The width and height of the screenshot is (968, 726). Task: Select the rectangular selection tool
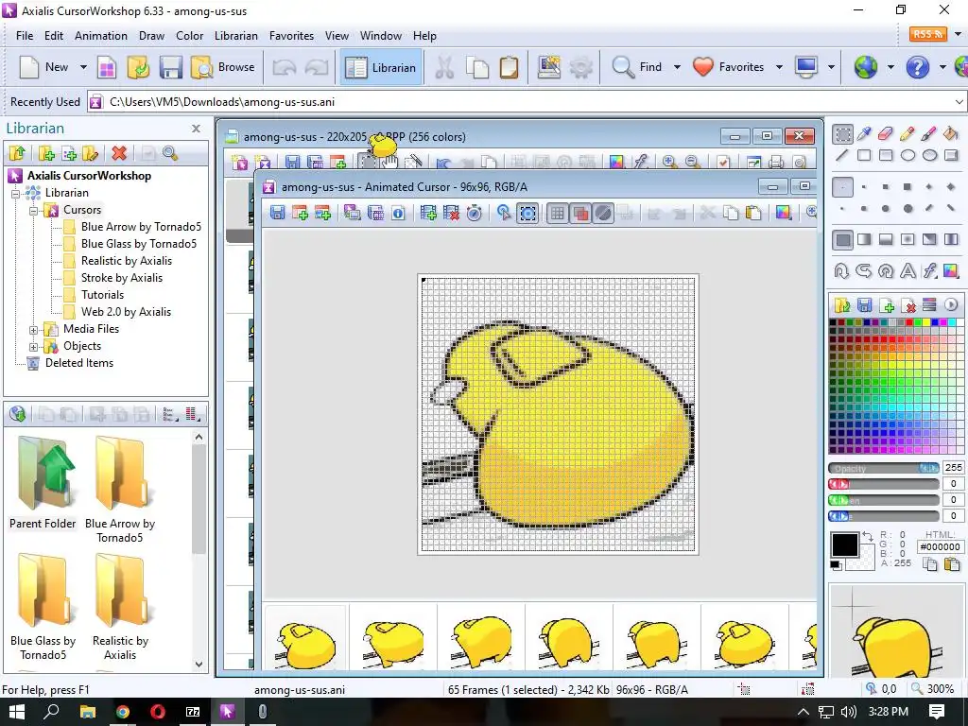click(842, 134)
